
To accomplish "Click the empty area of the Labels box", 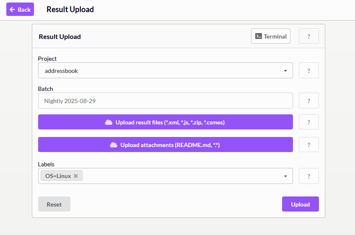I will point(180,176).
